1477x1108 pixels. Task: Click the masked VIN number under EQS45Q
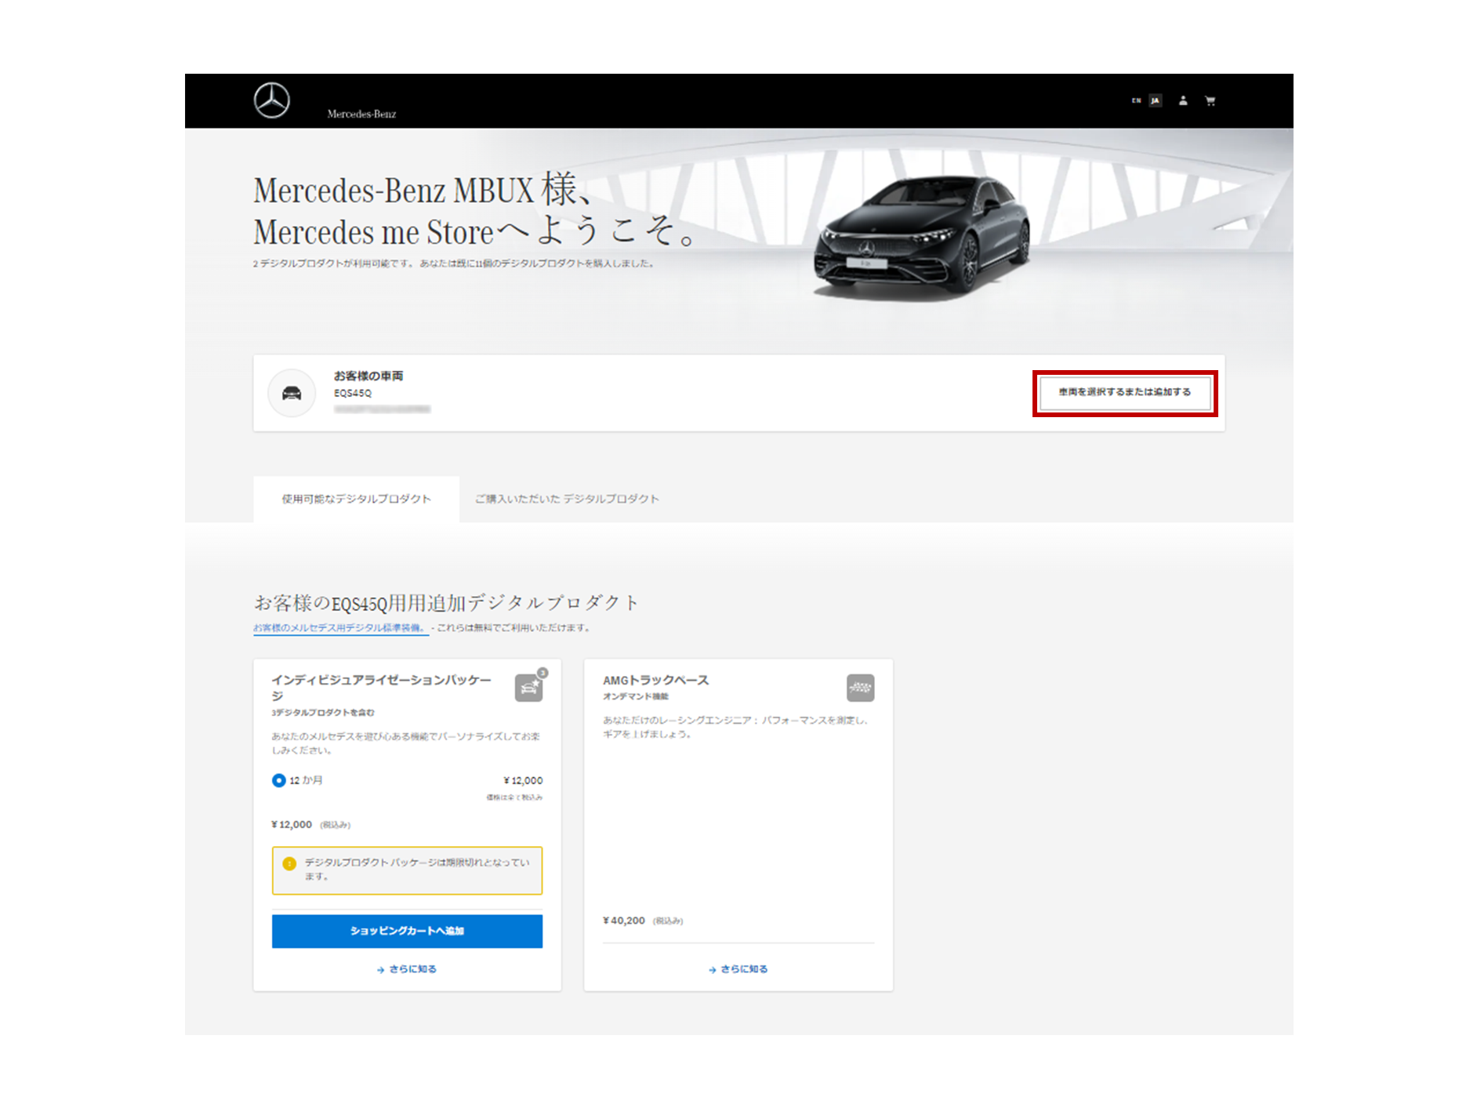384,409
